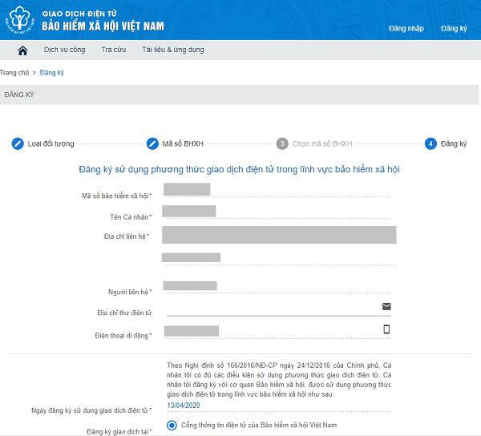Screen dimensions: 481x436
Task: Click step 3 circle Chọn mã số BHXH
Action: pos(282,143)
